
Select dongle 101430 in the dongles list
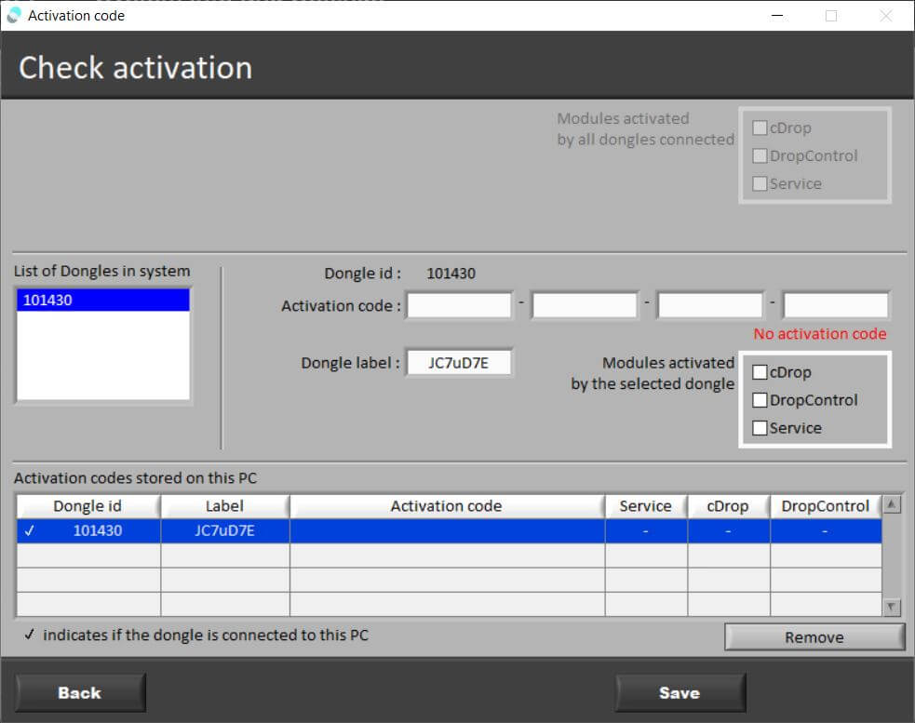[102, 301]
